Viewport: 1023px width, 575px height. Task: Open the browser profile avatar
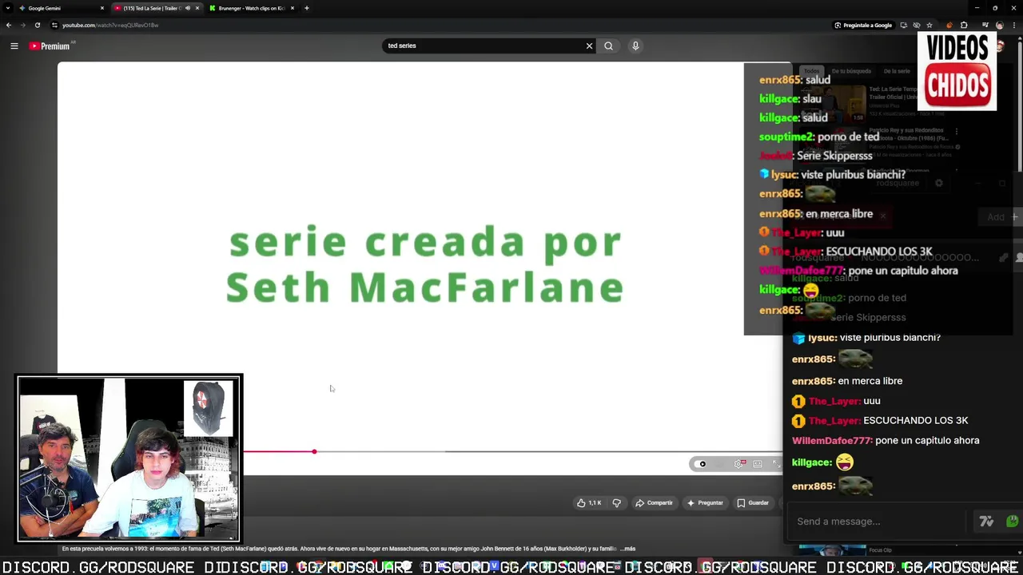click(999, 25)
